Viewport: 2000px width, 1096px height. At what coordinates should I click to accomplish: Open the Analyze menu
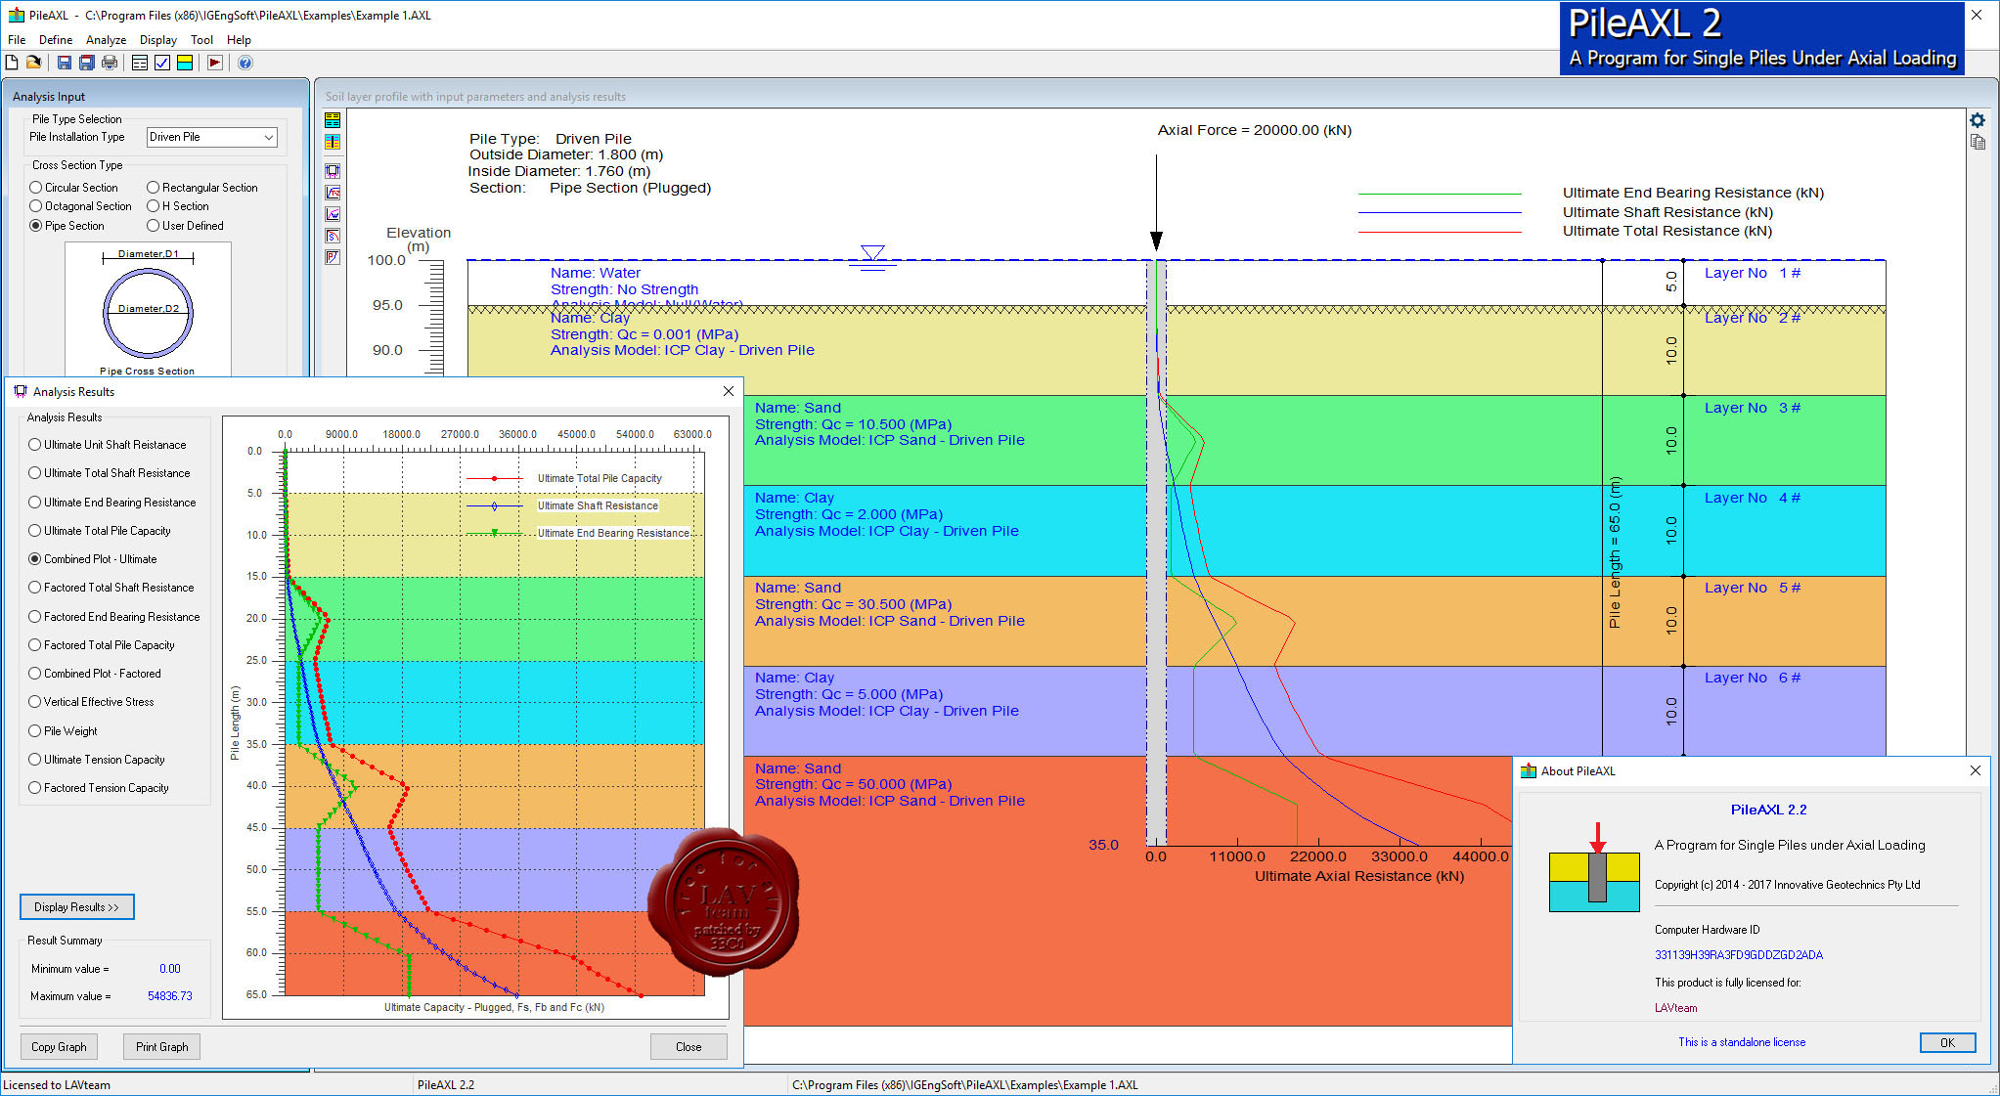coord(106,40)
